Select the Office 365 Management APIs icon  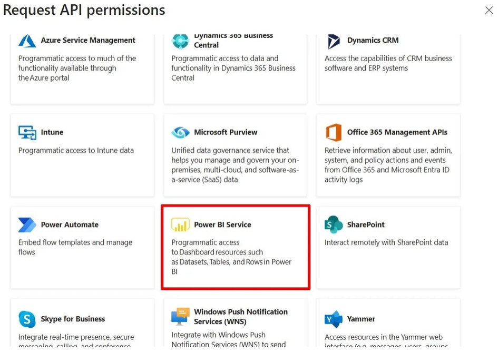(334, 132)
